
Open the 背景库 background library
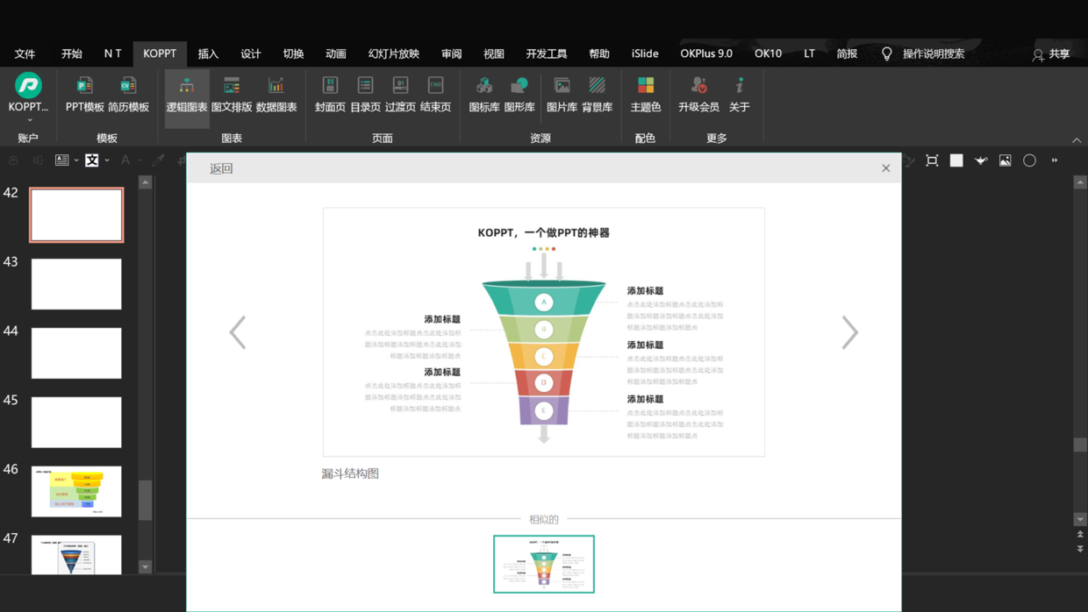pos(597,95)
